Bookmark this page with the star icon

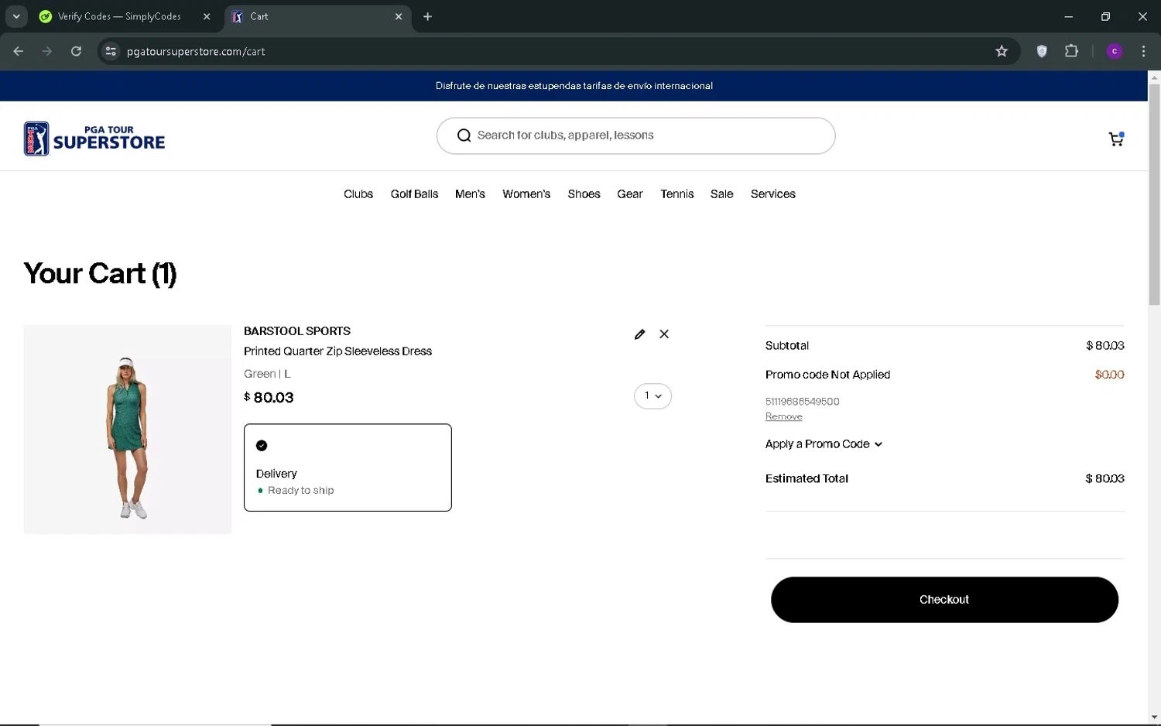[1002, 51]
